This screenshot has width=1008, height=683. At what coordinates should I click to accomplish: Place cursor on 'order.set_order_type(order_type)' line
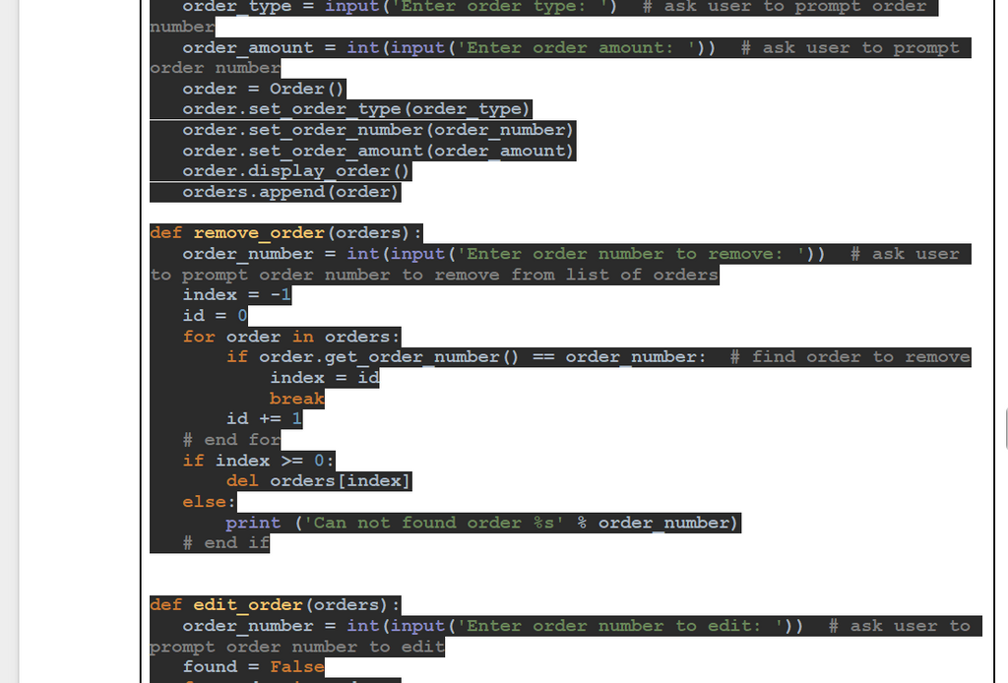356,109
